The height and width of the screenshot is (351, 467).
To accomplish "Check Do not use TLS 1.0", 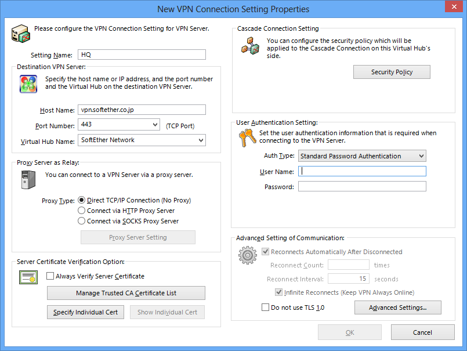I will tap(265, 307).
